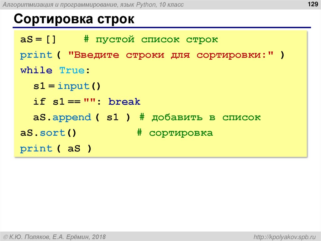Click the comment "# добавить в список"
This screenshot has width=321, height=241.
pos(200,118)
